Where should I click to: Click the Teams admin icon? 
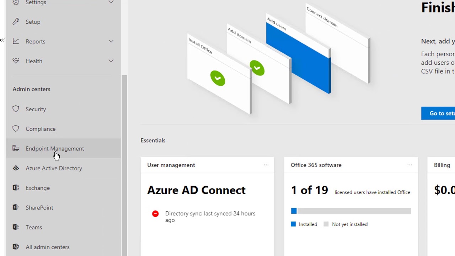click(x=16, y=227)
